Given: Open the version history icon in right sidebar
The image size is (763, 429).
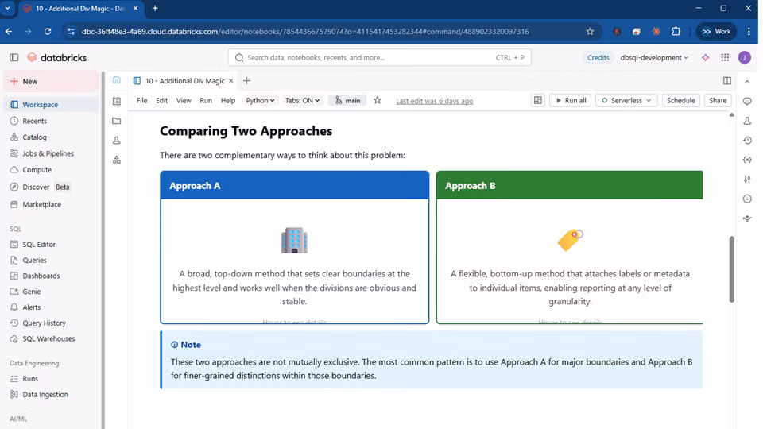Looking at the screenshot, I should pos(747,140).
